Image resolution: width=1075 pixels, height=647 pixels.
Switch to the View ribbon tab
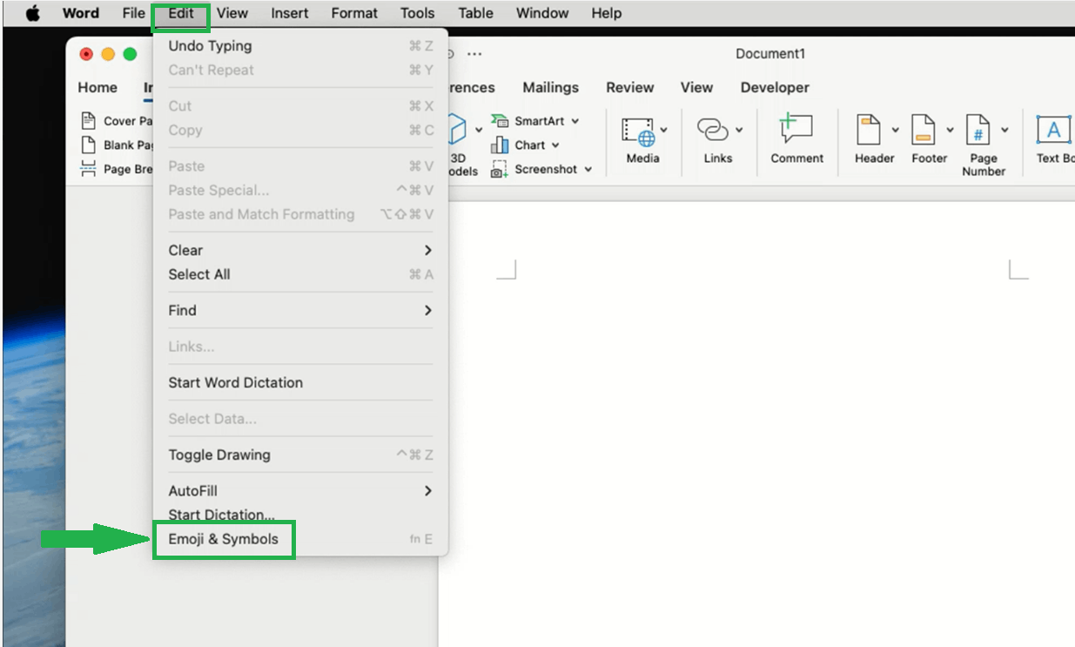696,87
